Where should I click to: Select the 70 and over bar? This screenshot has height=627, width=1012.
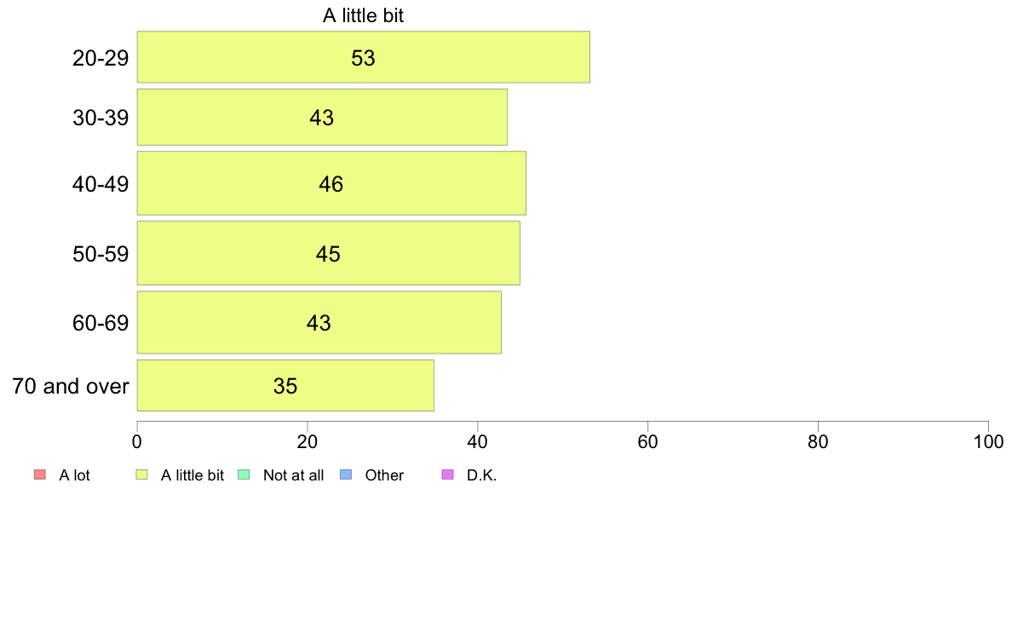(x=285, y=386)
